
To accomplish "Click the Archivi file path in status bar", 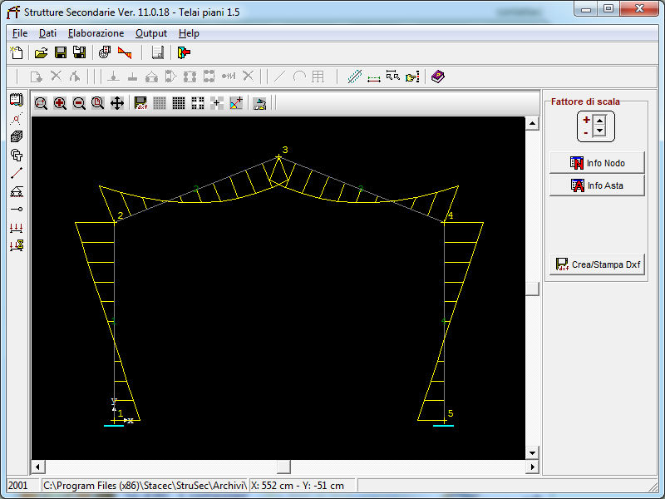I will 145,486.
